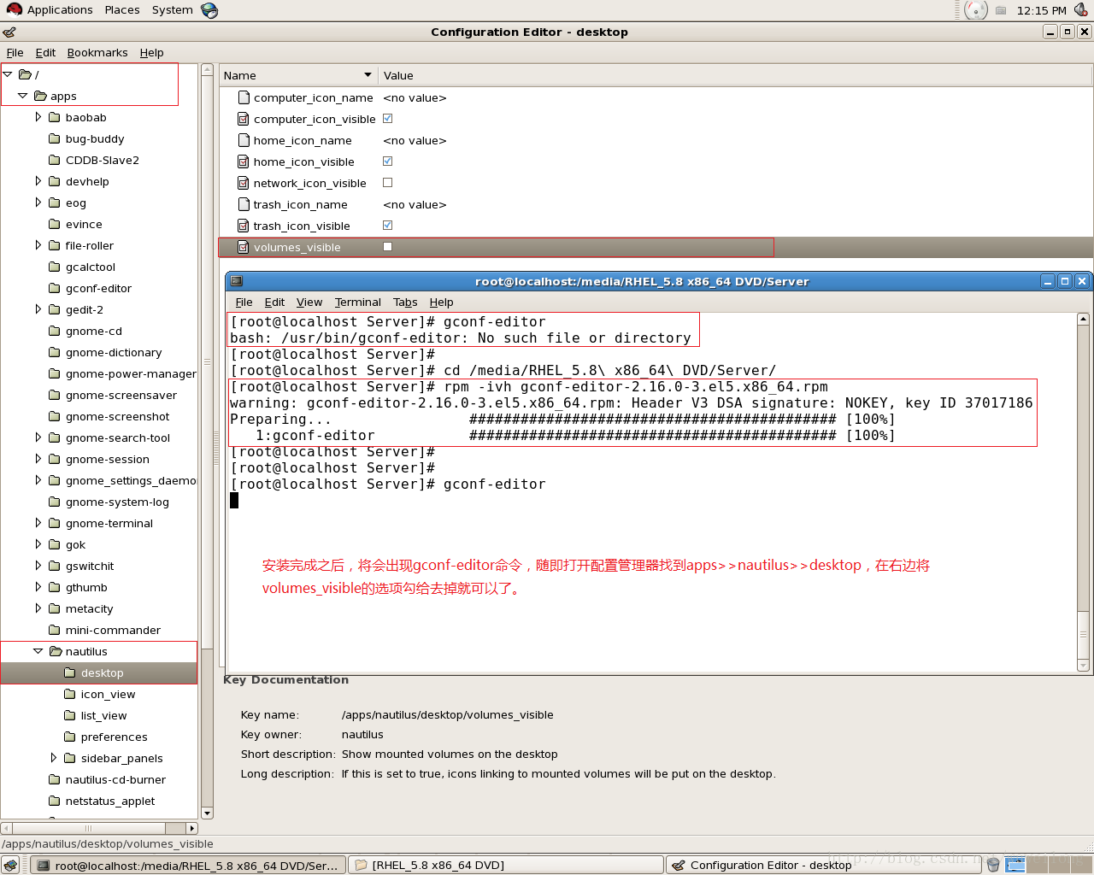Toggle trash_icon_visible checkbox
1094x875 pixels.
[387, 226]
